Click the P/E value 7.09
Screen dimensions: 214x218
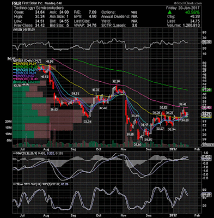pos(93,13)
